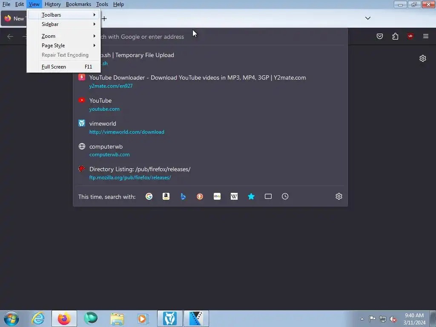Open Windows Explorer folder on taskbar
This screenshot has width=436, height=327.
click(x=117, y=318)
